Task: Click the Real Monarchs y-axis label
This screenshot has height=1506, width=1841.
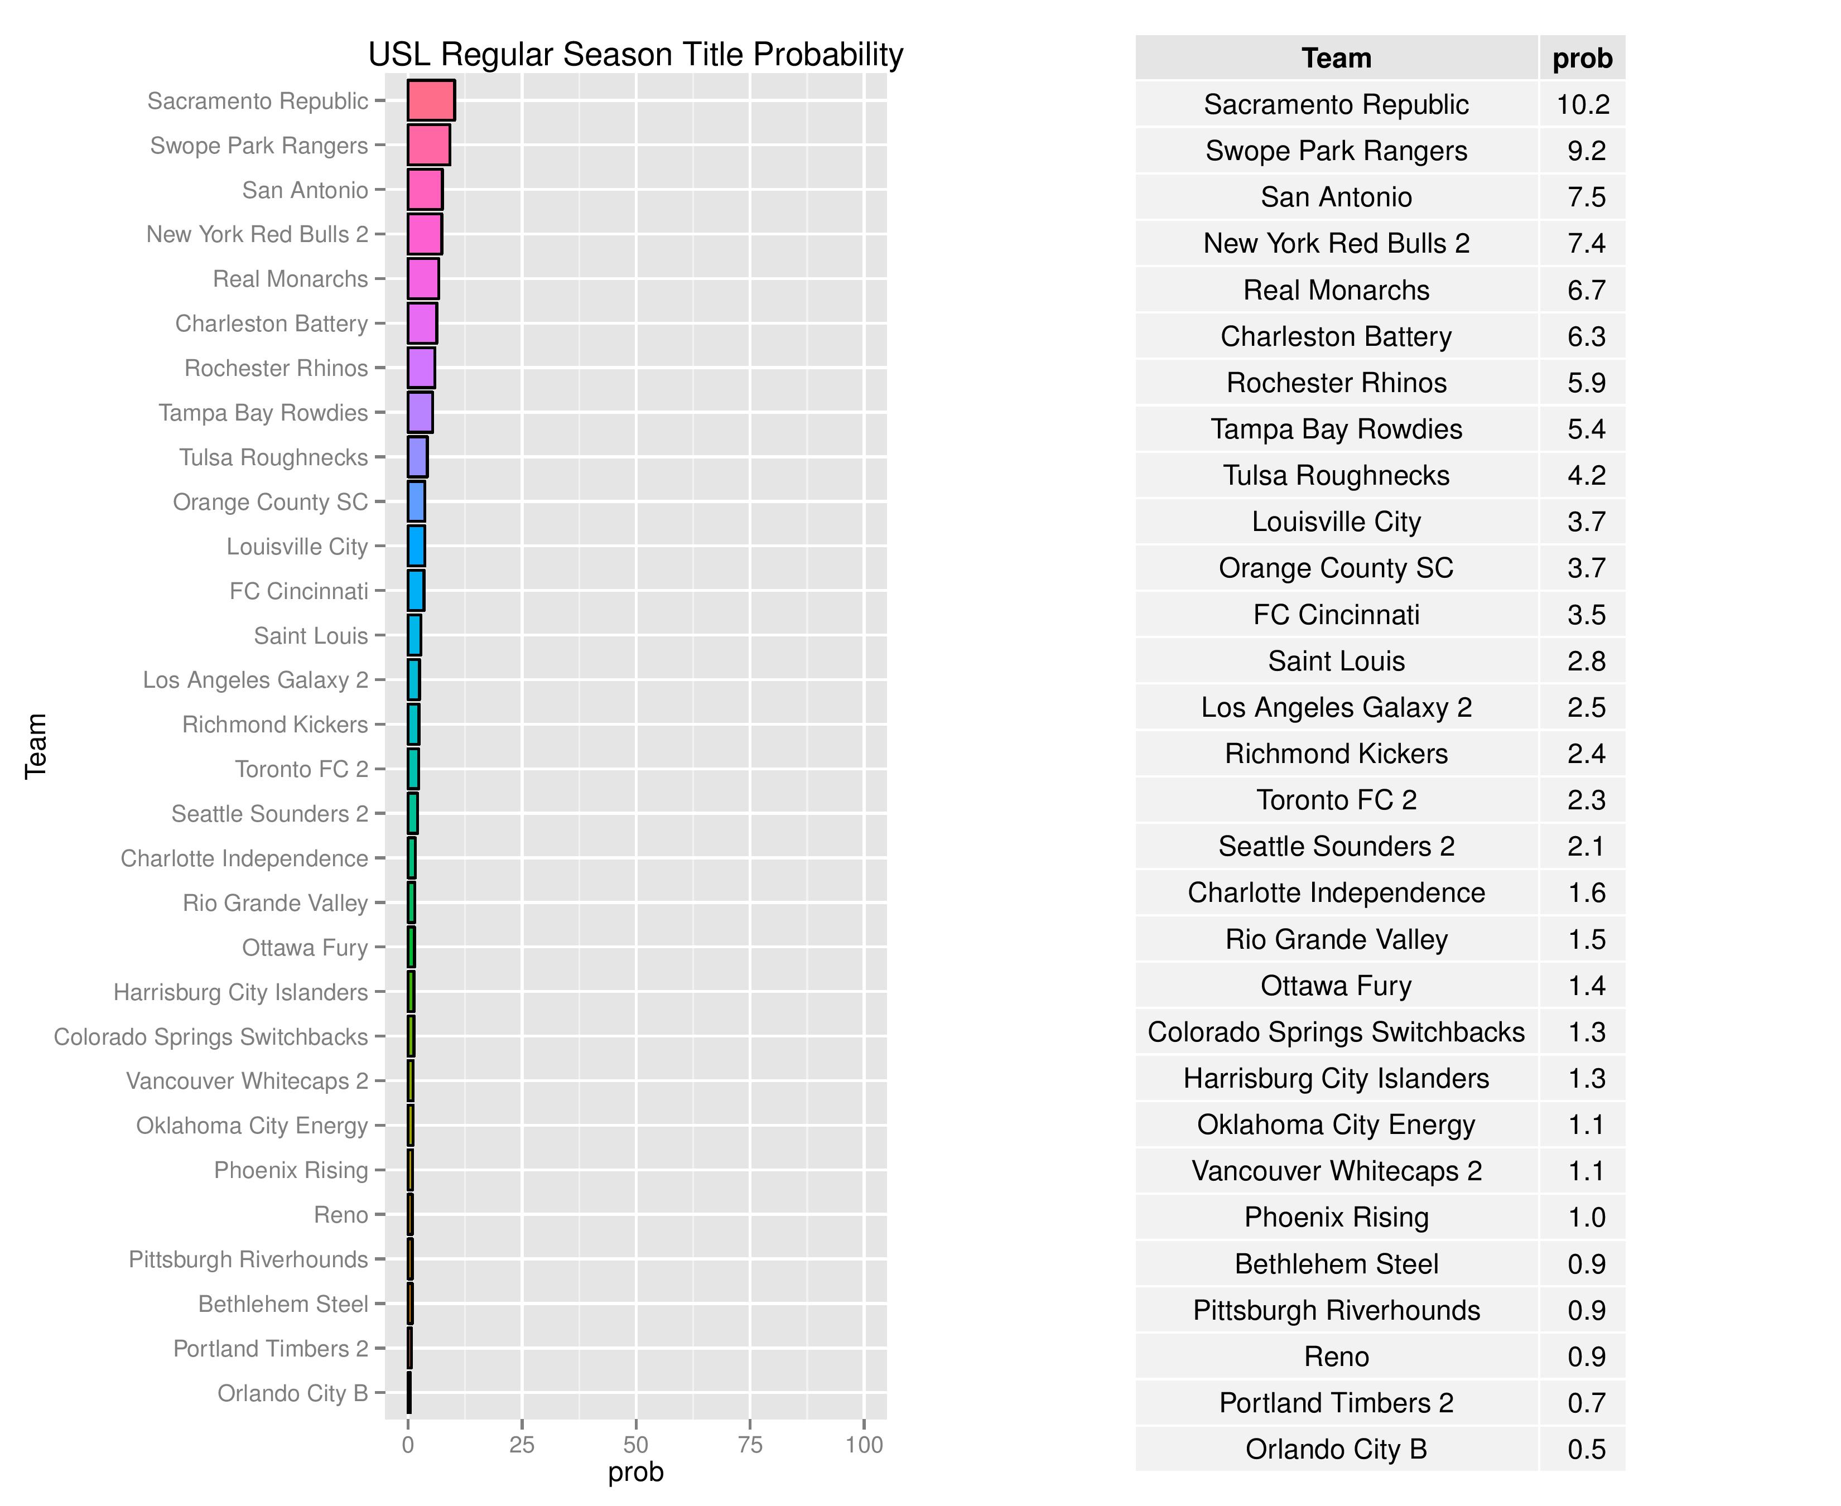Action: pyautogui.click(x=291, y=278)
